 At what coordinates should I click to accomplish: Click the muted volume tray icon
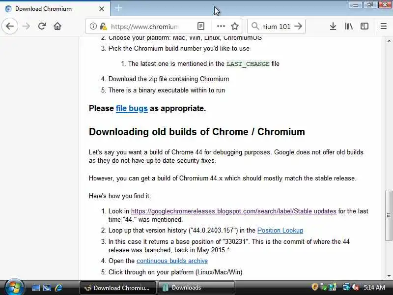click(x=355, y=287)
